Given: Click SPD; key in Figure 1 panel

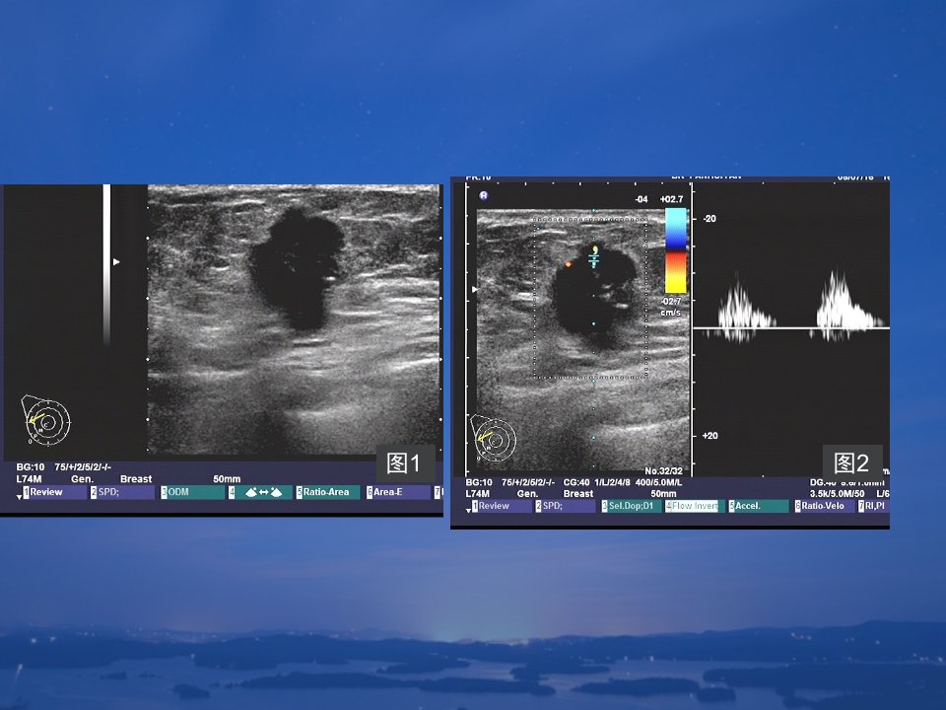Looking at the screenshot, I should [x=122, y=492].
